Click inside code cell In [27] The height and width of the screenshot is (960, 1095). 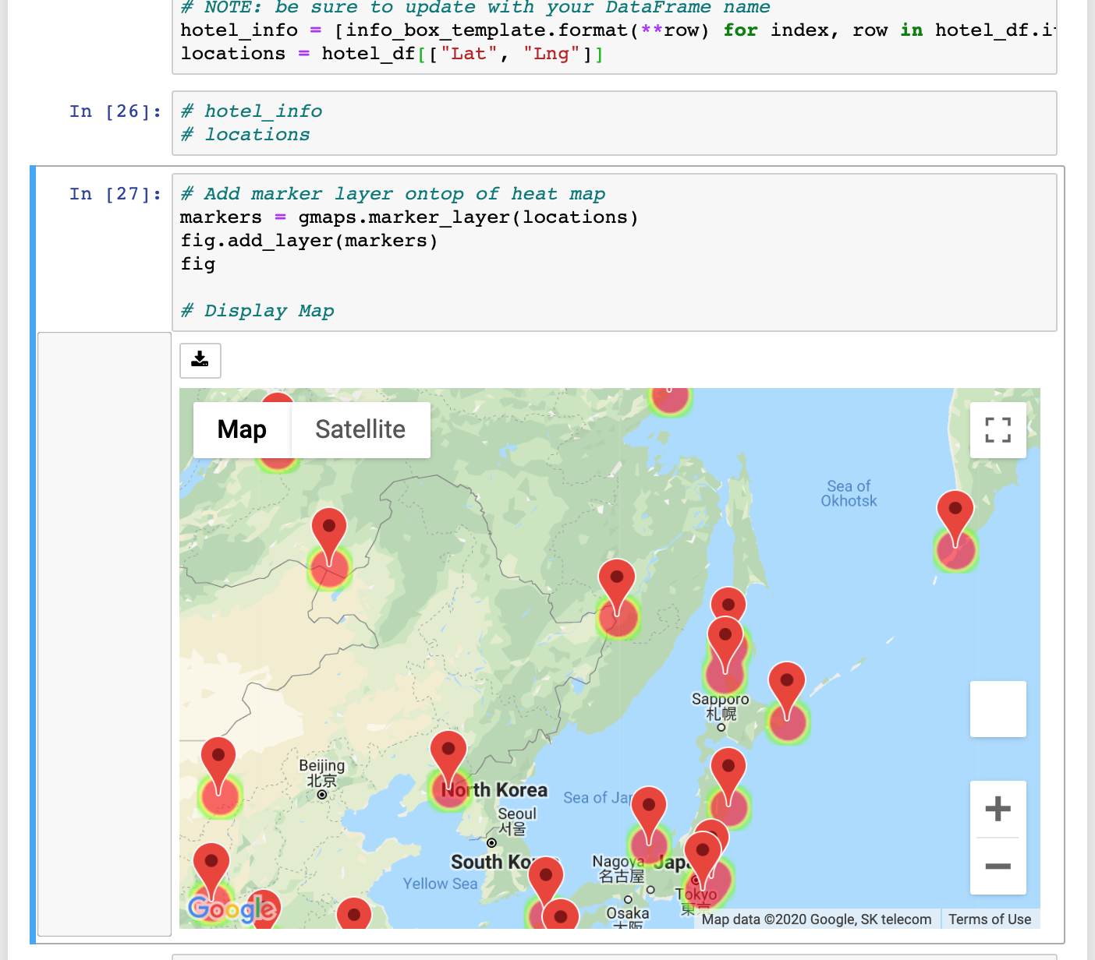615,252
